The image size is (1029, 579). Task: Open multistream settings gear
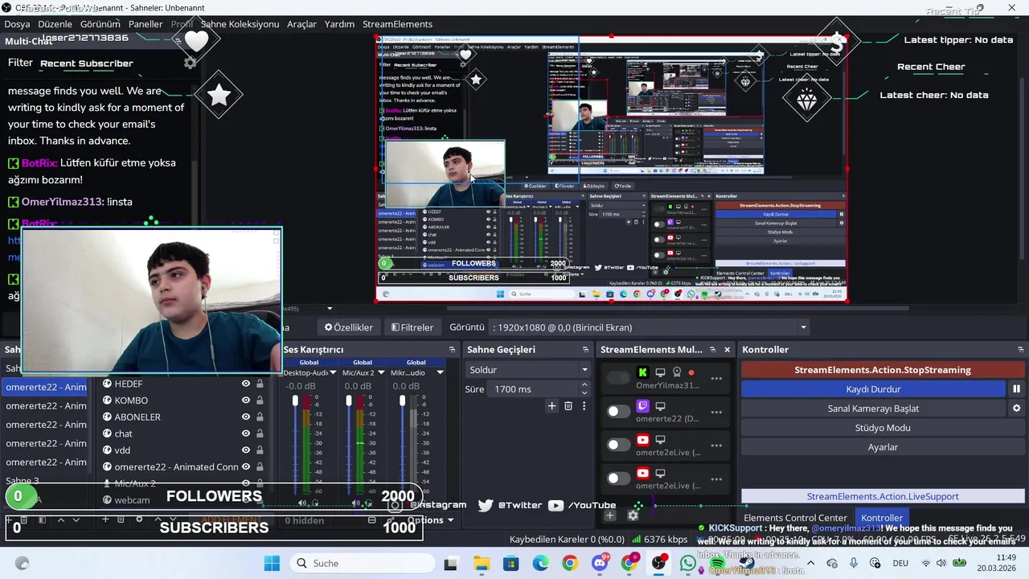tap(633, 515)
